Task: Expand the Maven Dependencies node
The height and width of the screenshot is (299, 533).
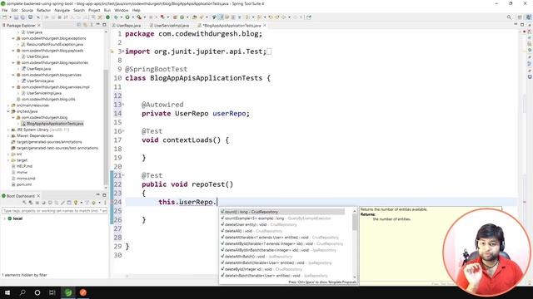Action: pyautogui.click(x=8, y=136)
